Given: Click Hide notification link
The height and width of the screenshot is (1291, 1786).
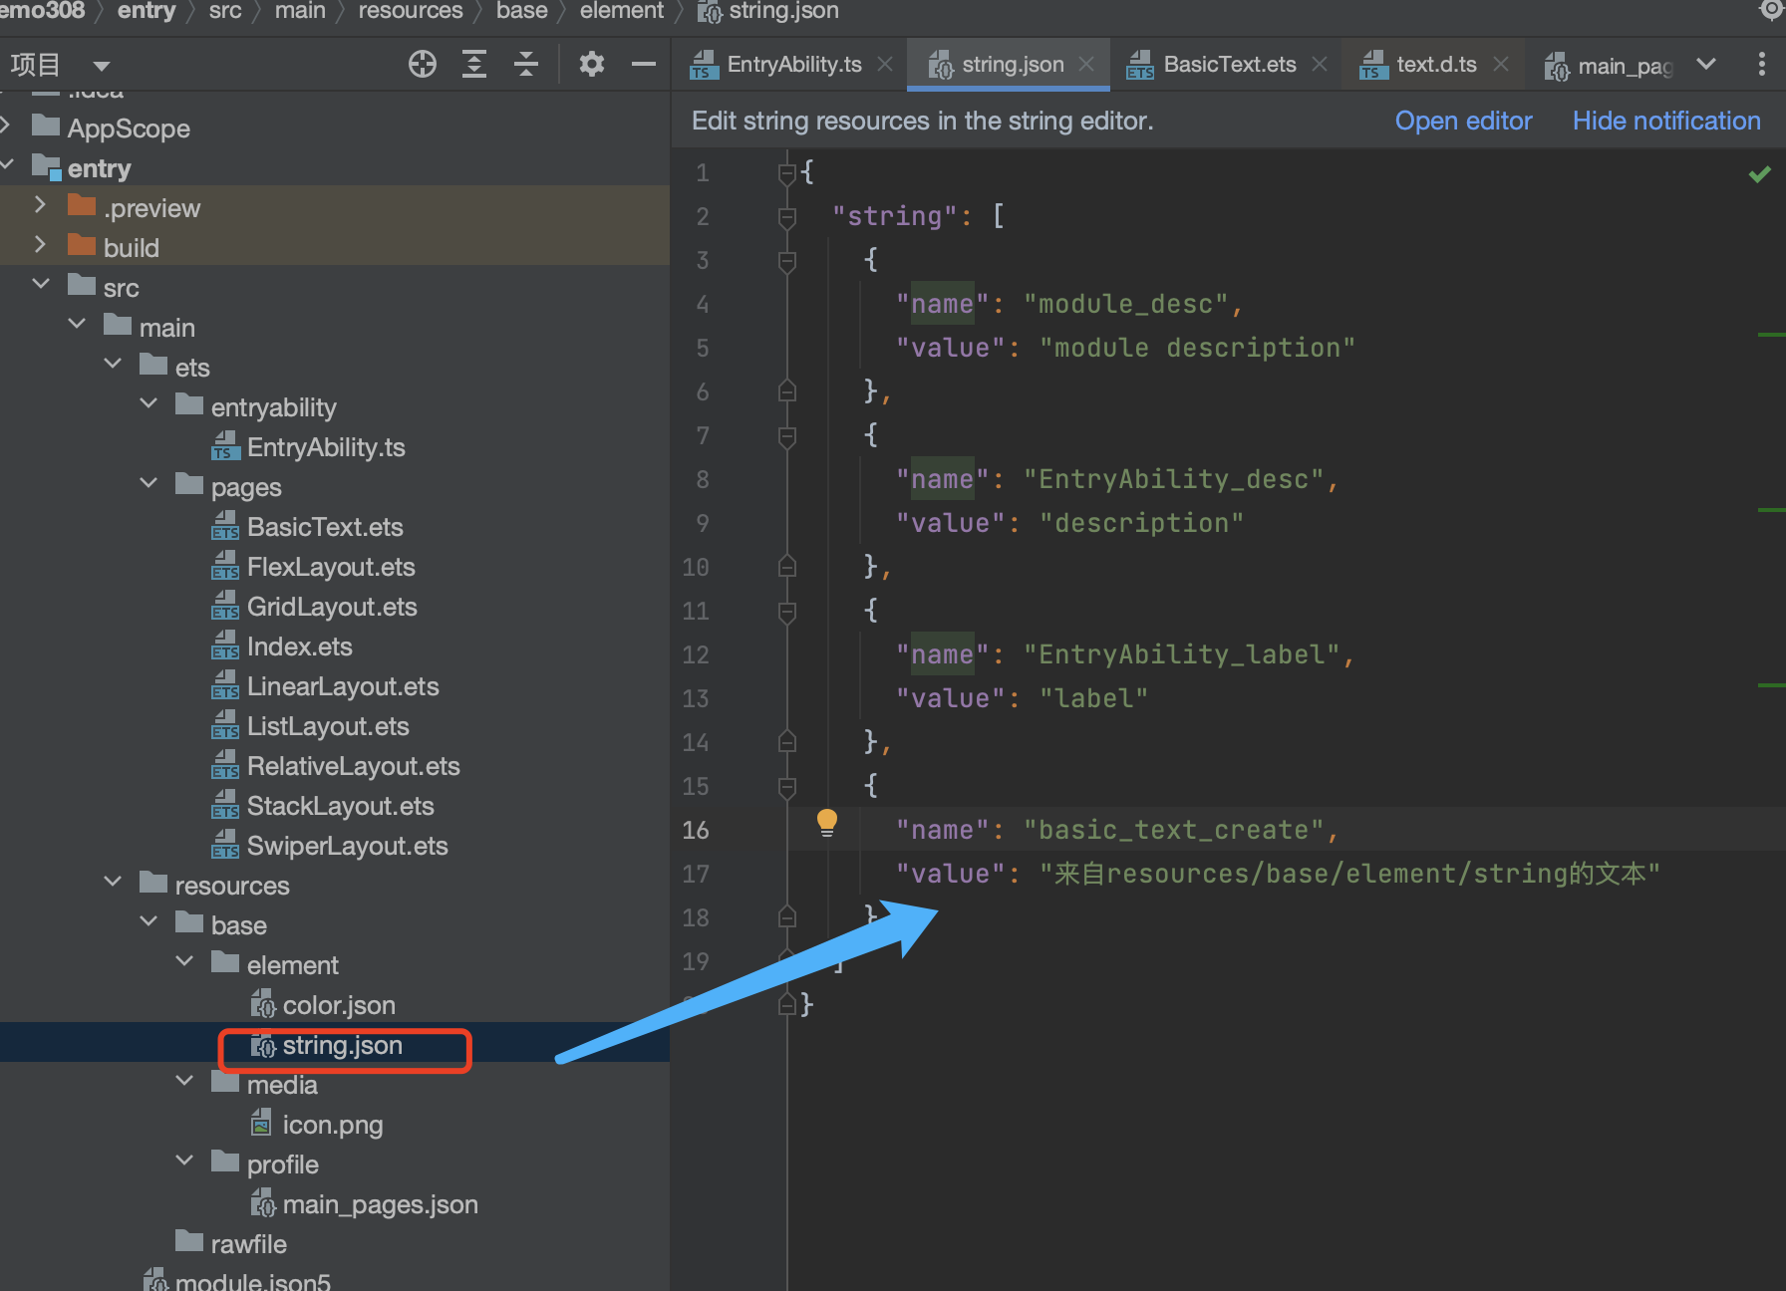Looking at the screenshot, I should point(1666,121).
